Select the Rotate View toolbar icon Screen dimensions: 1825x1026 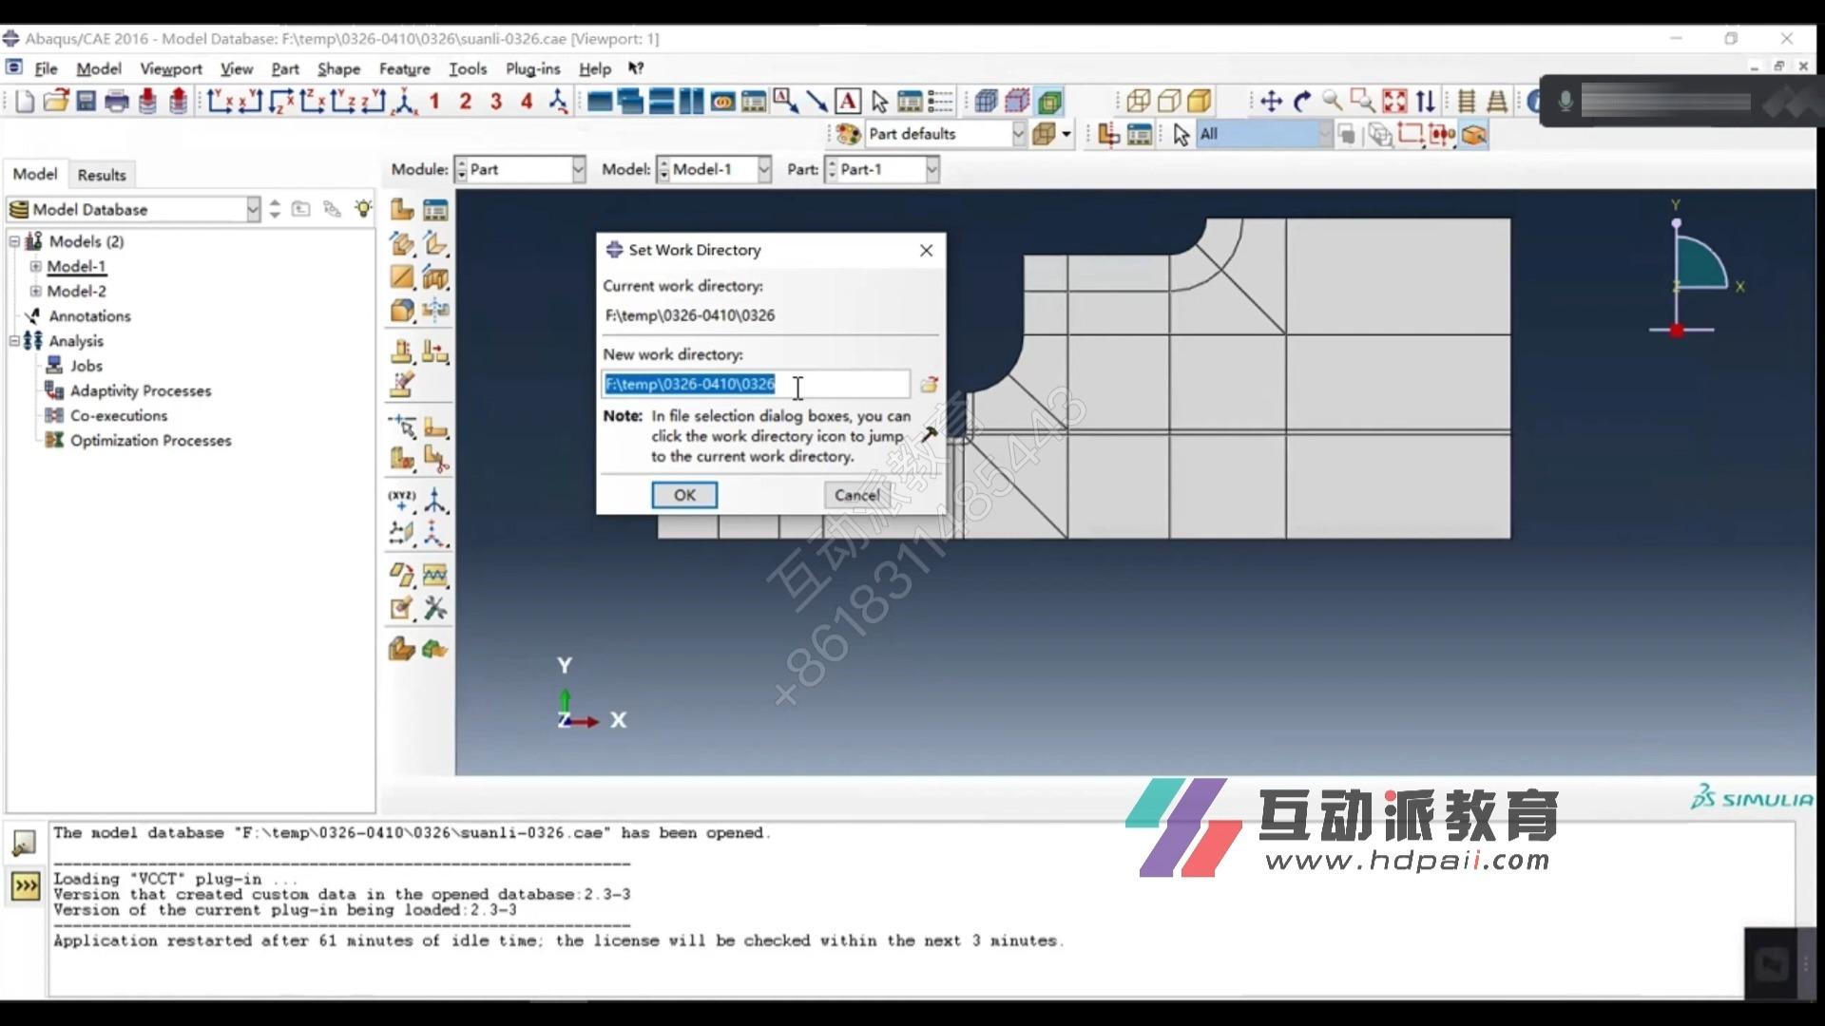[x=1301, y=100]
